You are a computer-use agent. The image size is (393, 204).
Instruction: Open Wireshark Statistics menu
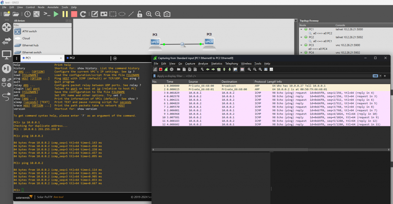point(216,64)
